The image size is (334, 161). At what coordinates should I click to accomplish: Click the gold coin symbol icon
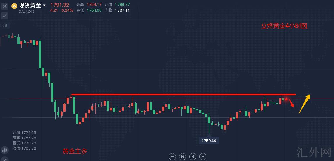pos(14,6)
